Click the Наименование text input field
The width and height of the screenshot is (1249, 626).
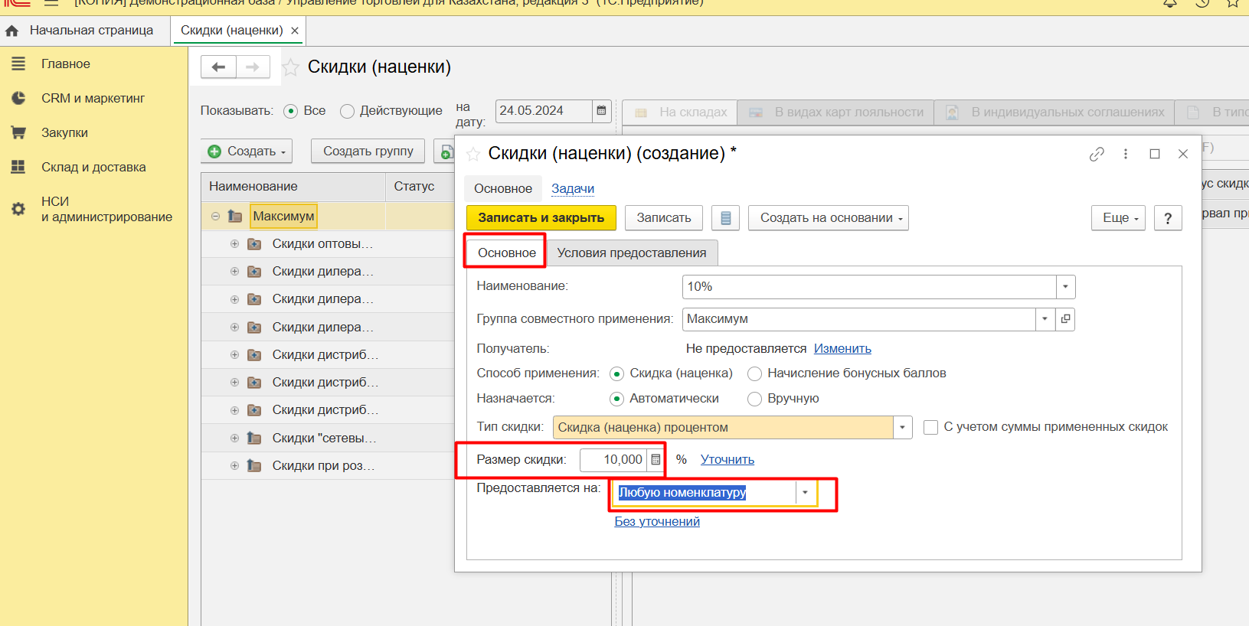(868, 287)
